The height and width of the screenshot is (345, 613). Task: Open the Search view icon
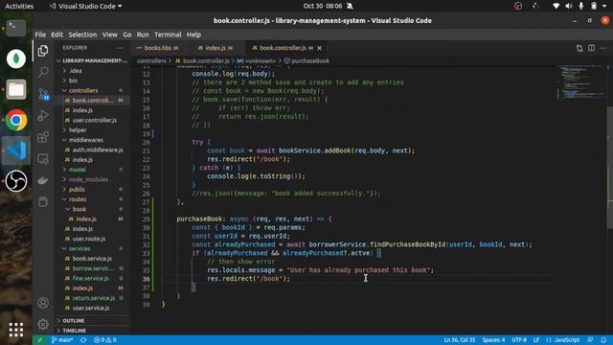43,72
